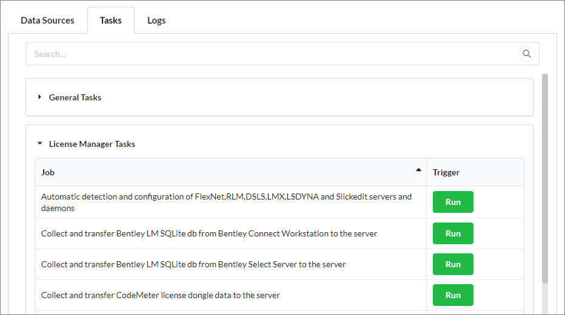Run the Bentley Select Server transfer job
The width and height of the screenshot is (565, 315).
pyautogui.click(x=453, y=264)
